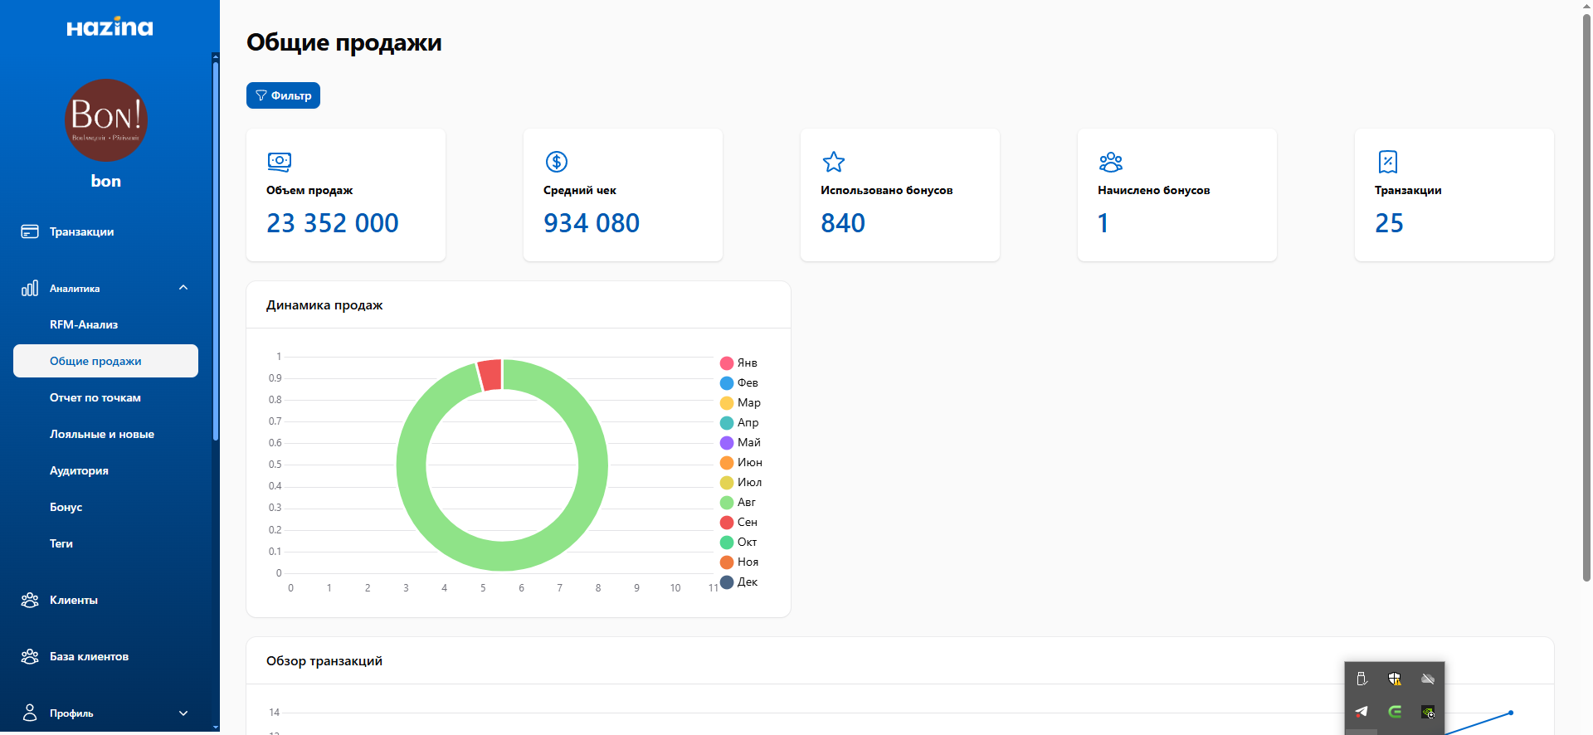The height and width of the screenshot is (735, 1593).
Task: Open the Аудитория page
Action: pyautogui.click(x=79, y=470)
